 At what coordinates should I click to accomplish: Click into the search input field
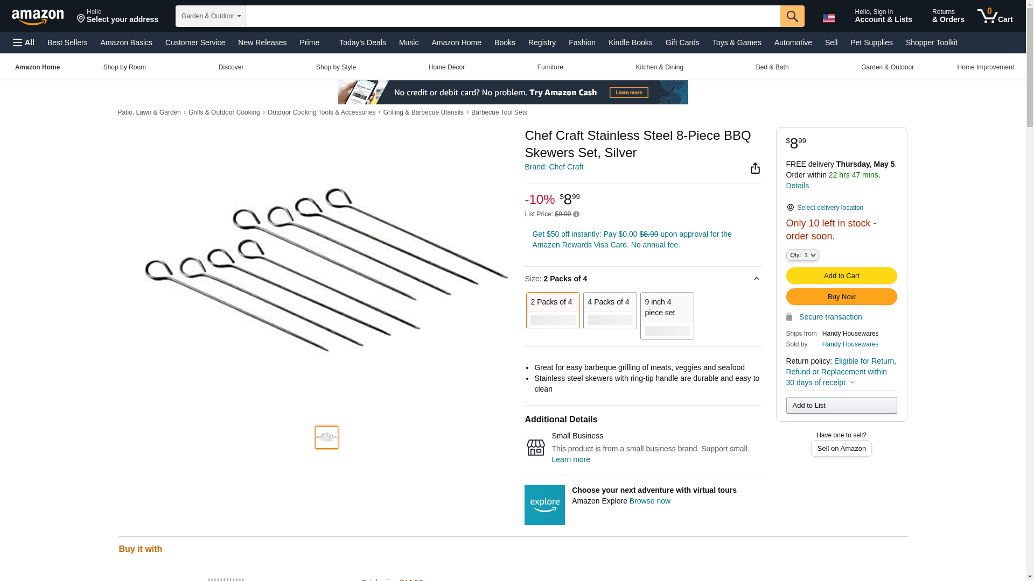click(x=513, y=16)
